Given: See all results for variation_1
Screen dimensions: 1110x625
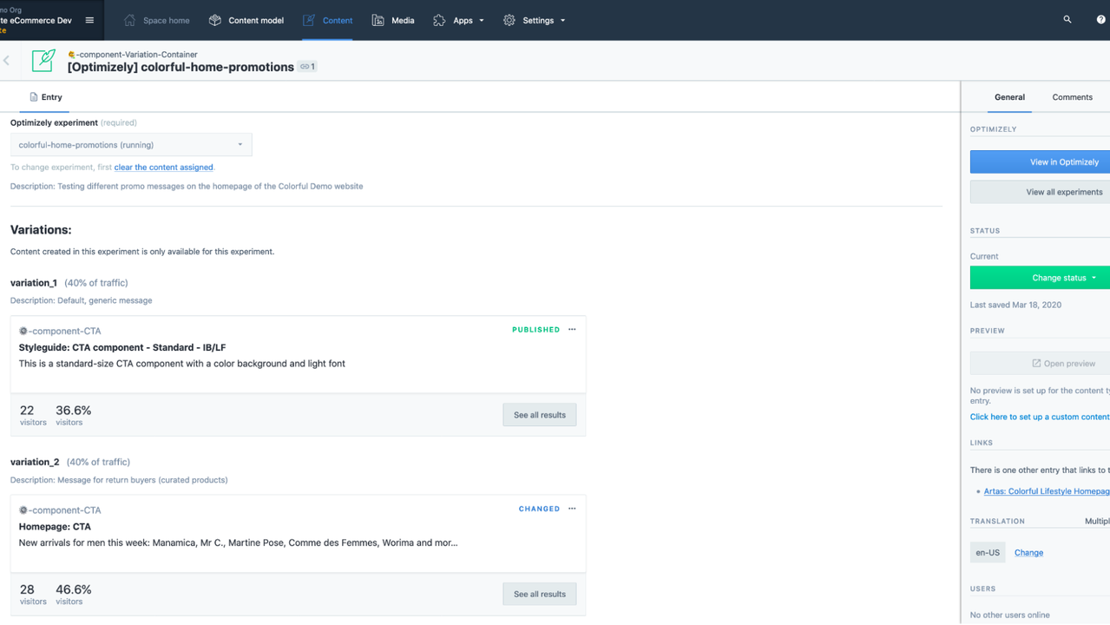Looking at the screenshot, I should point(539,415).
